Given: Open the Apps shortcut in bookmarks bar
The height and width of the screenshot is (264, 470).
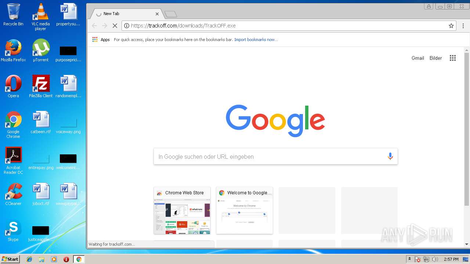Looking at the screenshot, I should tap(101, 40).
